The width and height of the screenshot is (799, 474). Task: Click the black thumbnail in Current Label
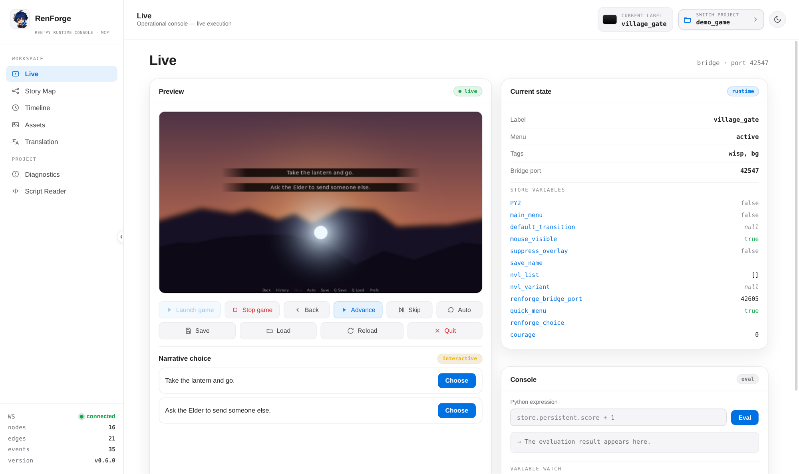pos(610,19)
